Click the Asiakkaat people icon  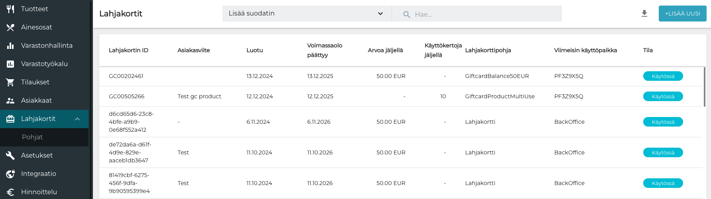click(x=10, y=100)
